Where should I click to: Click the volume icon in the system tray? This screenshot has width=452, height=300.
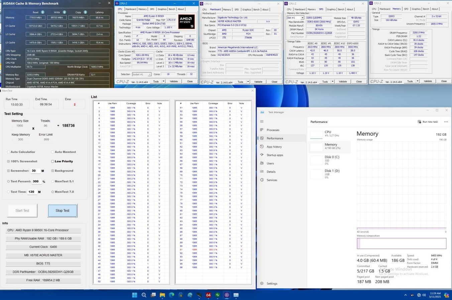424,295
